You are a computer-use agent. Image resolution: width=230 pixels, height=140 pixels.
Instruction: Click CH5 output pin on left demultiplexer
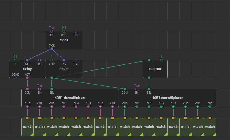(x=88, y=107)
